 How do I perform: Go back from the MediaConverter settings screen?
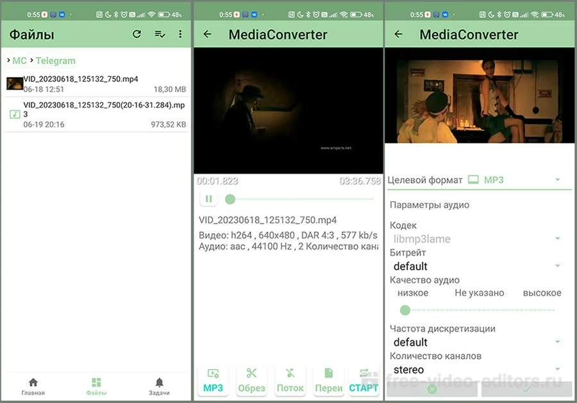[398, 34]
